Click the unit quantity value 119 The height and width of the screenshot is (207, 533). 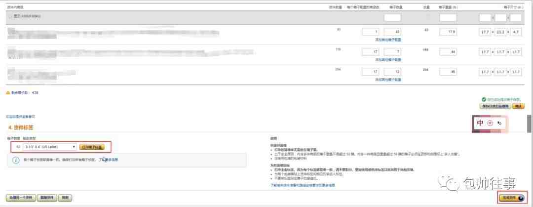coord(338,49)
